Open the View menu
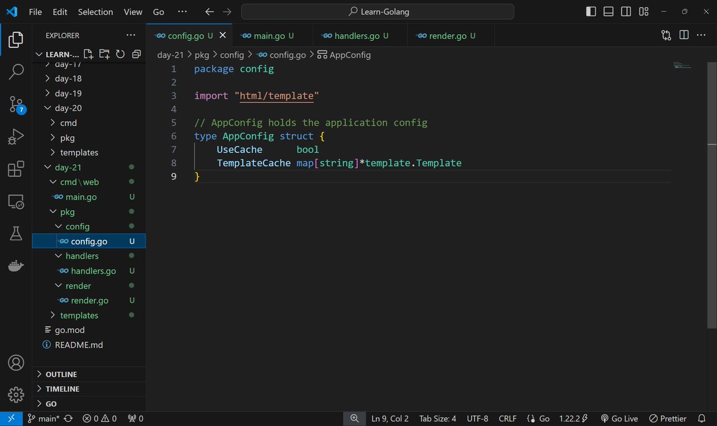717x426 pixels. click(133, 11)
